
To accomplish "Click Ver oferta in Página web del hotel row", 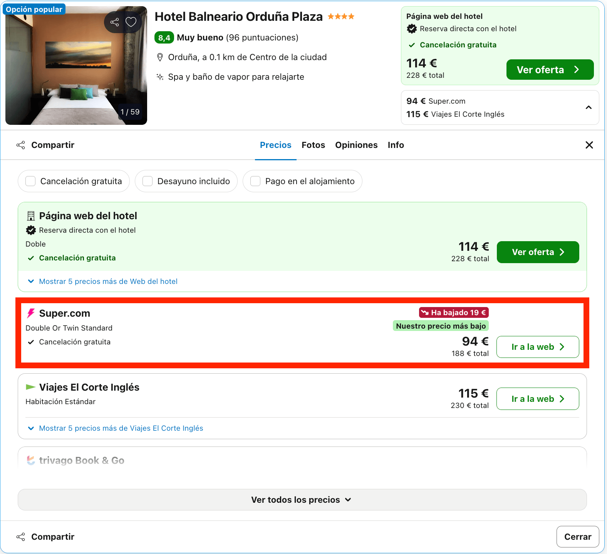I will point(538,252).
